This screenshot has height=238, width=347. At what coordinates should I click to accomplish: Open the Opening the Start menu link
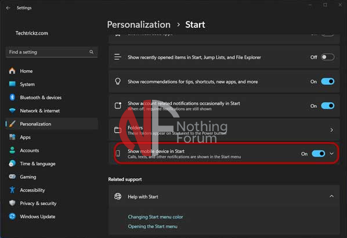(153, 226)
